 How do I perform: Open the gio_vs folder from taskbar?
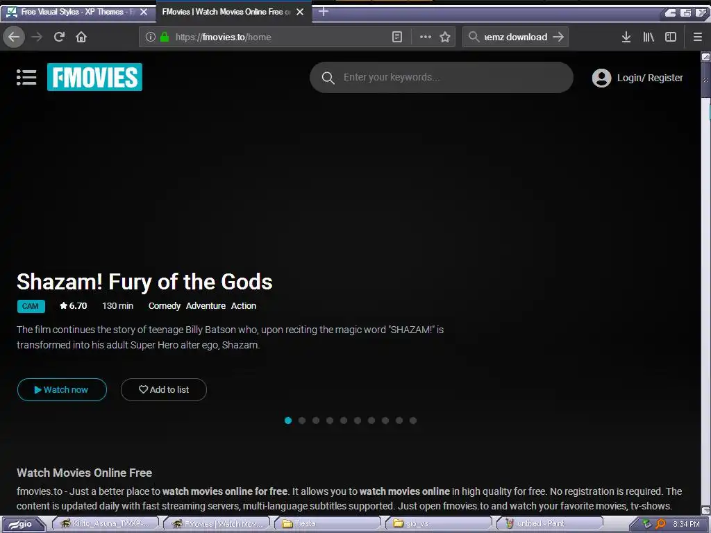438,524
